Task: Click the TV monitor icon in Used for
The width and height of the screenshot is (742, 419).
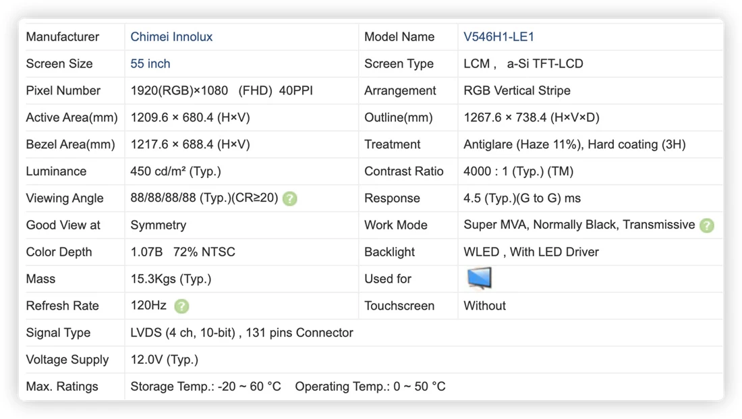Action: click(x=479, y=279)
